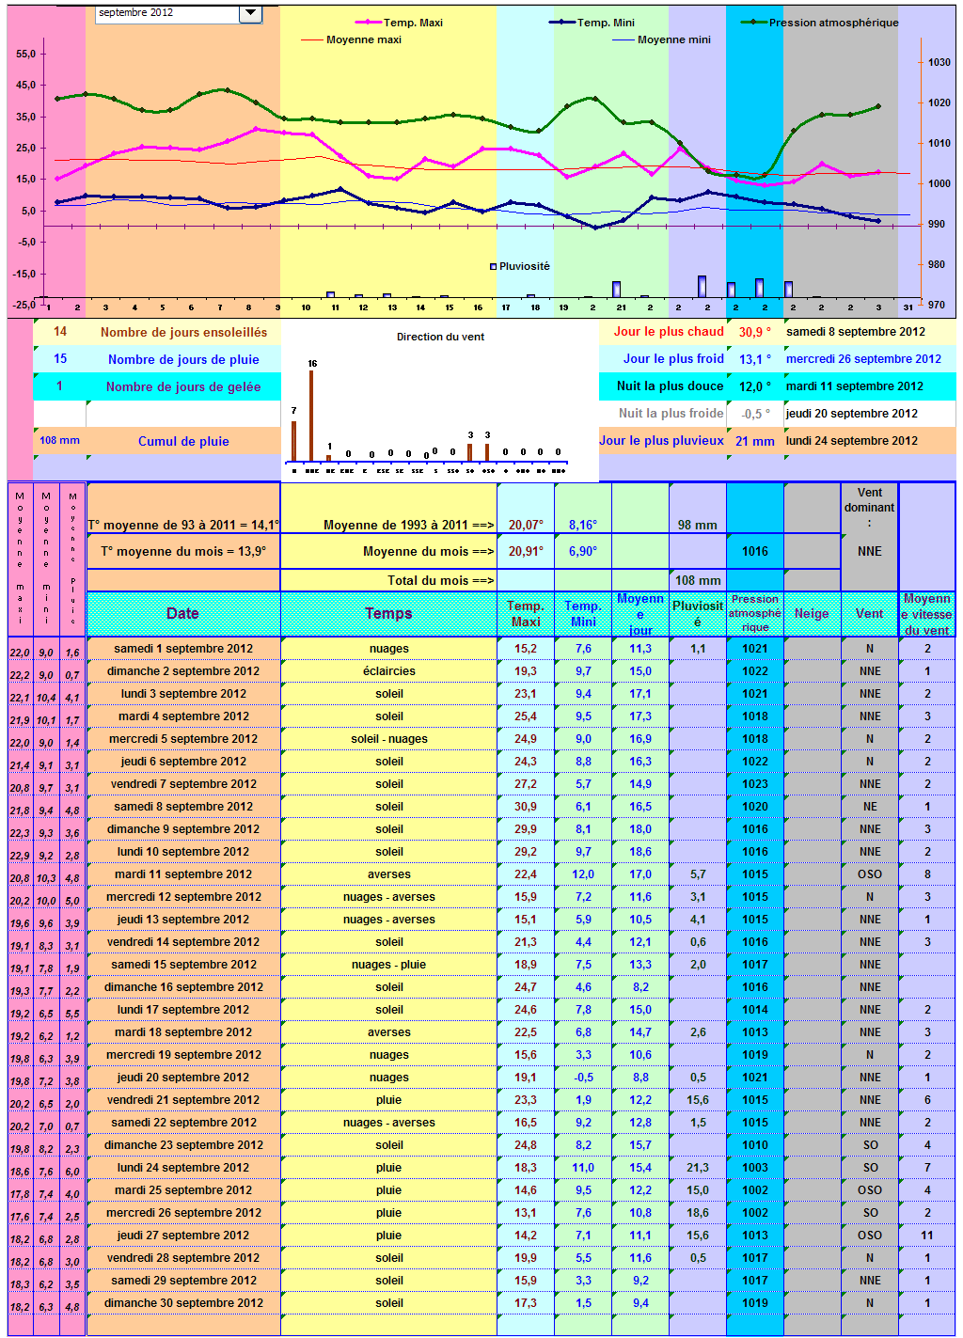The image size is (963, 1338).
Task: Click the OSO wind cell for jeudi 27
Action: (870, 1236)
